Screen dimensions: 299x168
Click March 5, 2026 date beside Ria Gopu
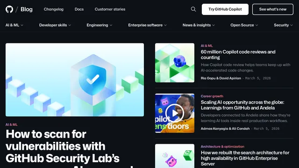(258, 78)
